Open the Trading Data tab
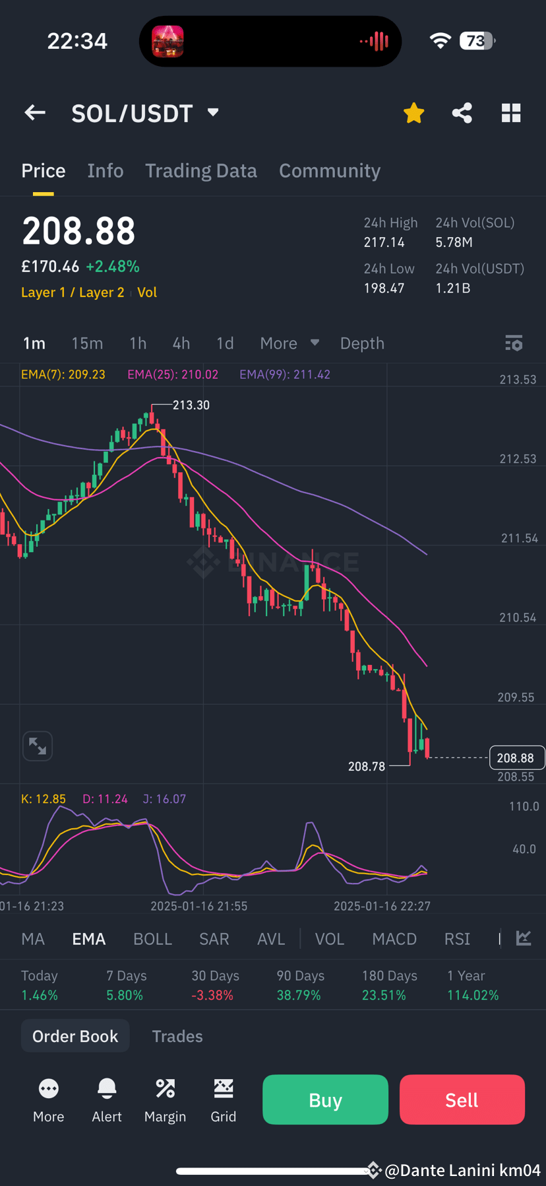This screenshot has height=1186, width=546. tap(201, 170)
